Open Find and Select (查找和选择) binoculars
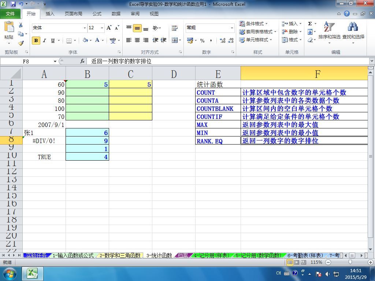 (353, 33)
